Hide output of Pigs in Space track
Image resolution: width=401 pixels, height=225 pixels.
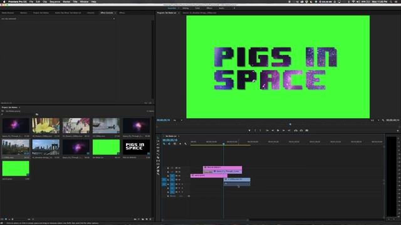click(179, 168)
